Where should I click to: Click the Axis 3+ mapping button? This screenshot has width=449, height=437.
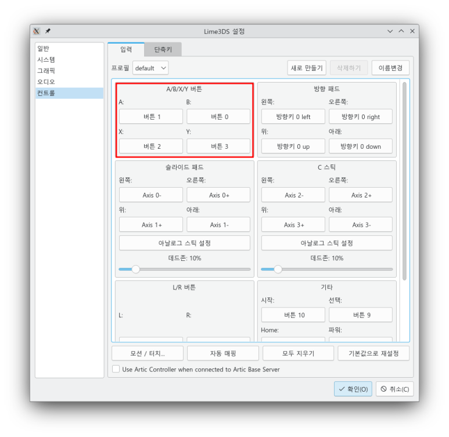coord(293,225)
